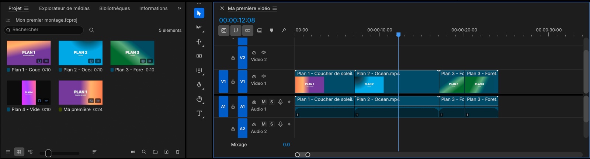Select the Track Select Forward tool

[199, 27]
